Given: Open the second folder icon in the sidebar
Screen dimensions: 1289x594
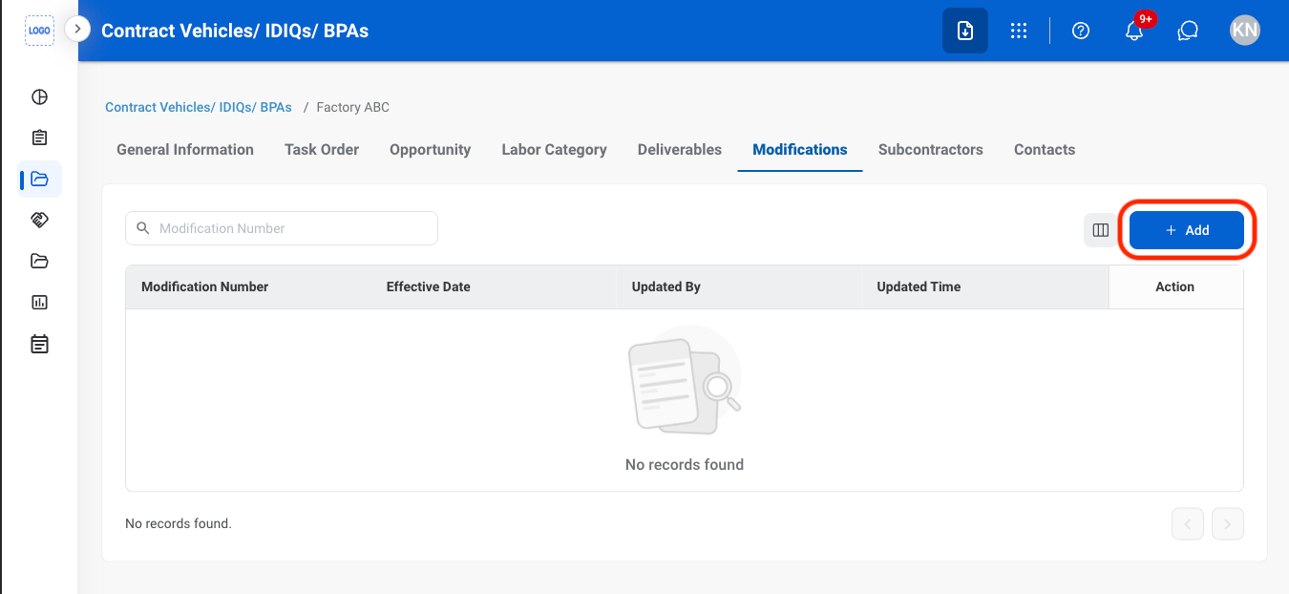Looking at the screenshot, I should 39,261.
